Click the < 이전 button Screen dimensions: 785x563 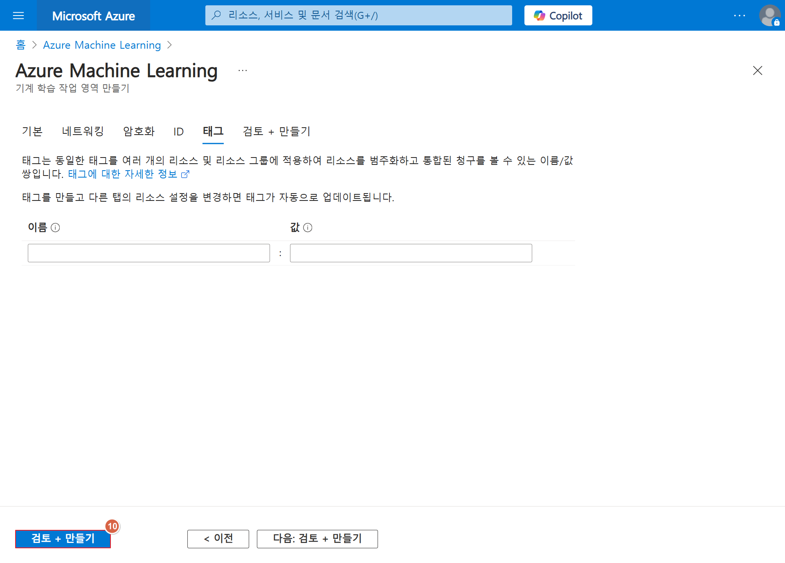tap(218, 538)
